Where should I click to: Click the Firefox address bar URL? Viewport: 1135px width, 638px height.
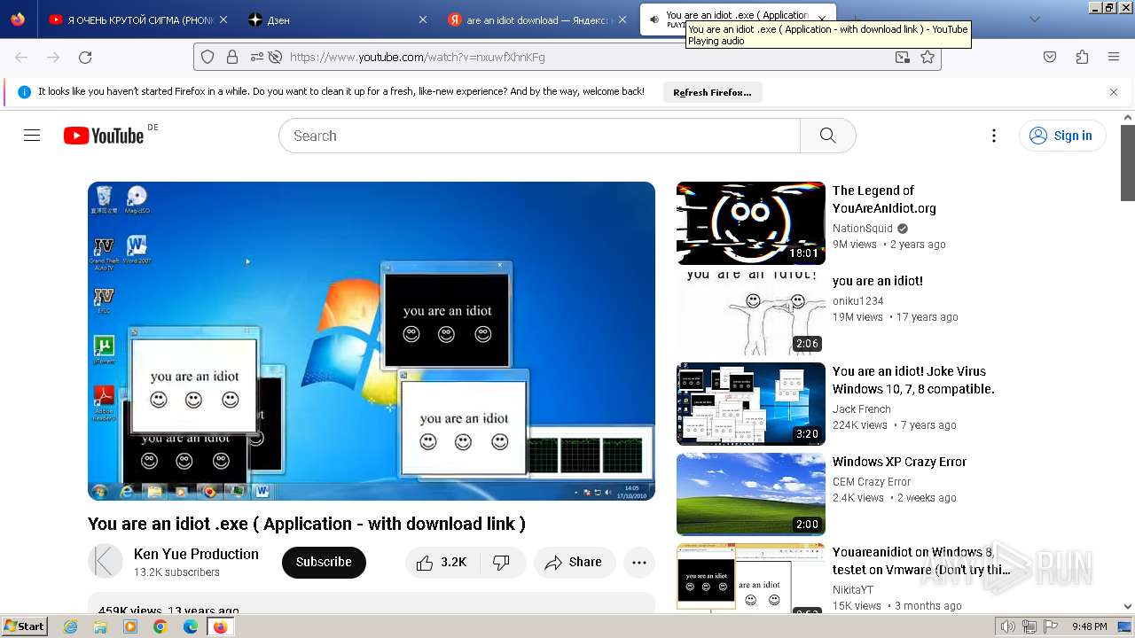click(417, 57)
